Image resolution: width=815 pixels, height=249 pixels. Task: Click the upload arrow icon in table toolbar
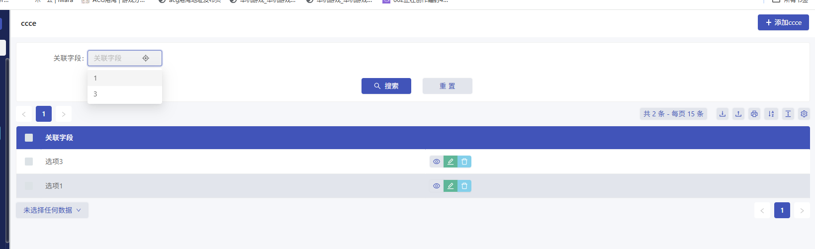(x=738, y=114)
